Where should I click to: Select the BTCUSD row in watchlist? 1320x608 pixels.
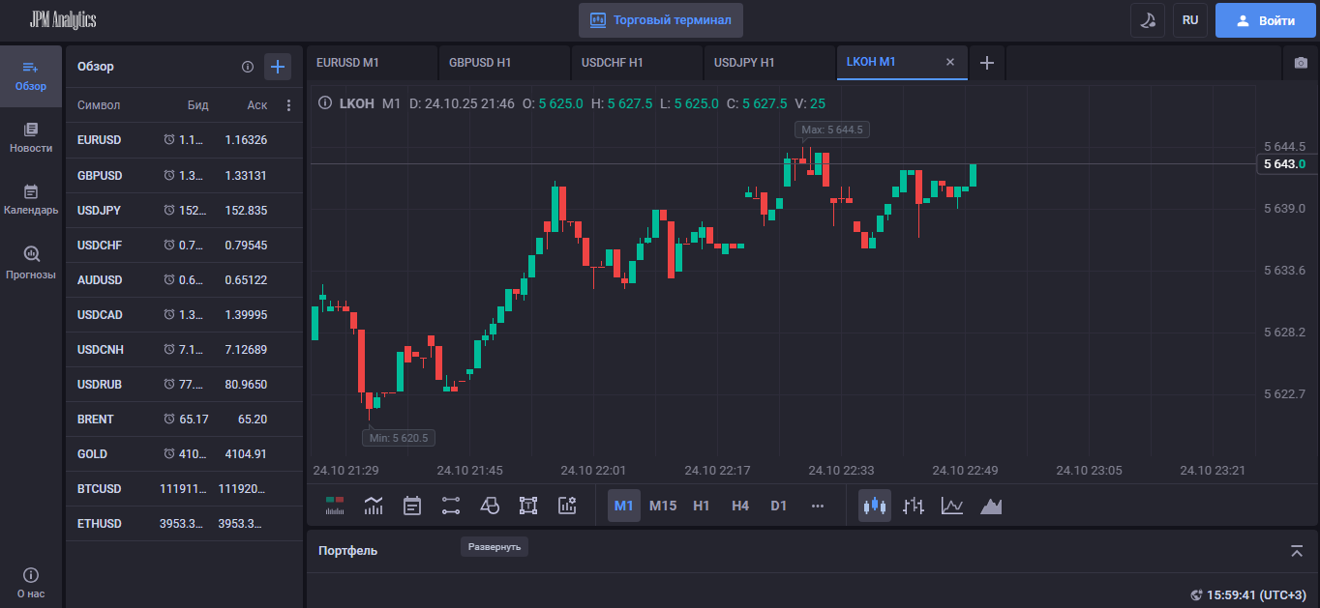[x=184, y=489]
